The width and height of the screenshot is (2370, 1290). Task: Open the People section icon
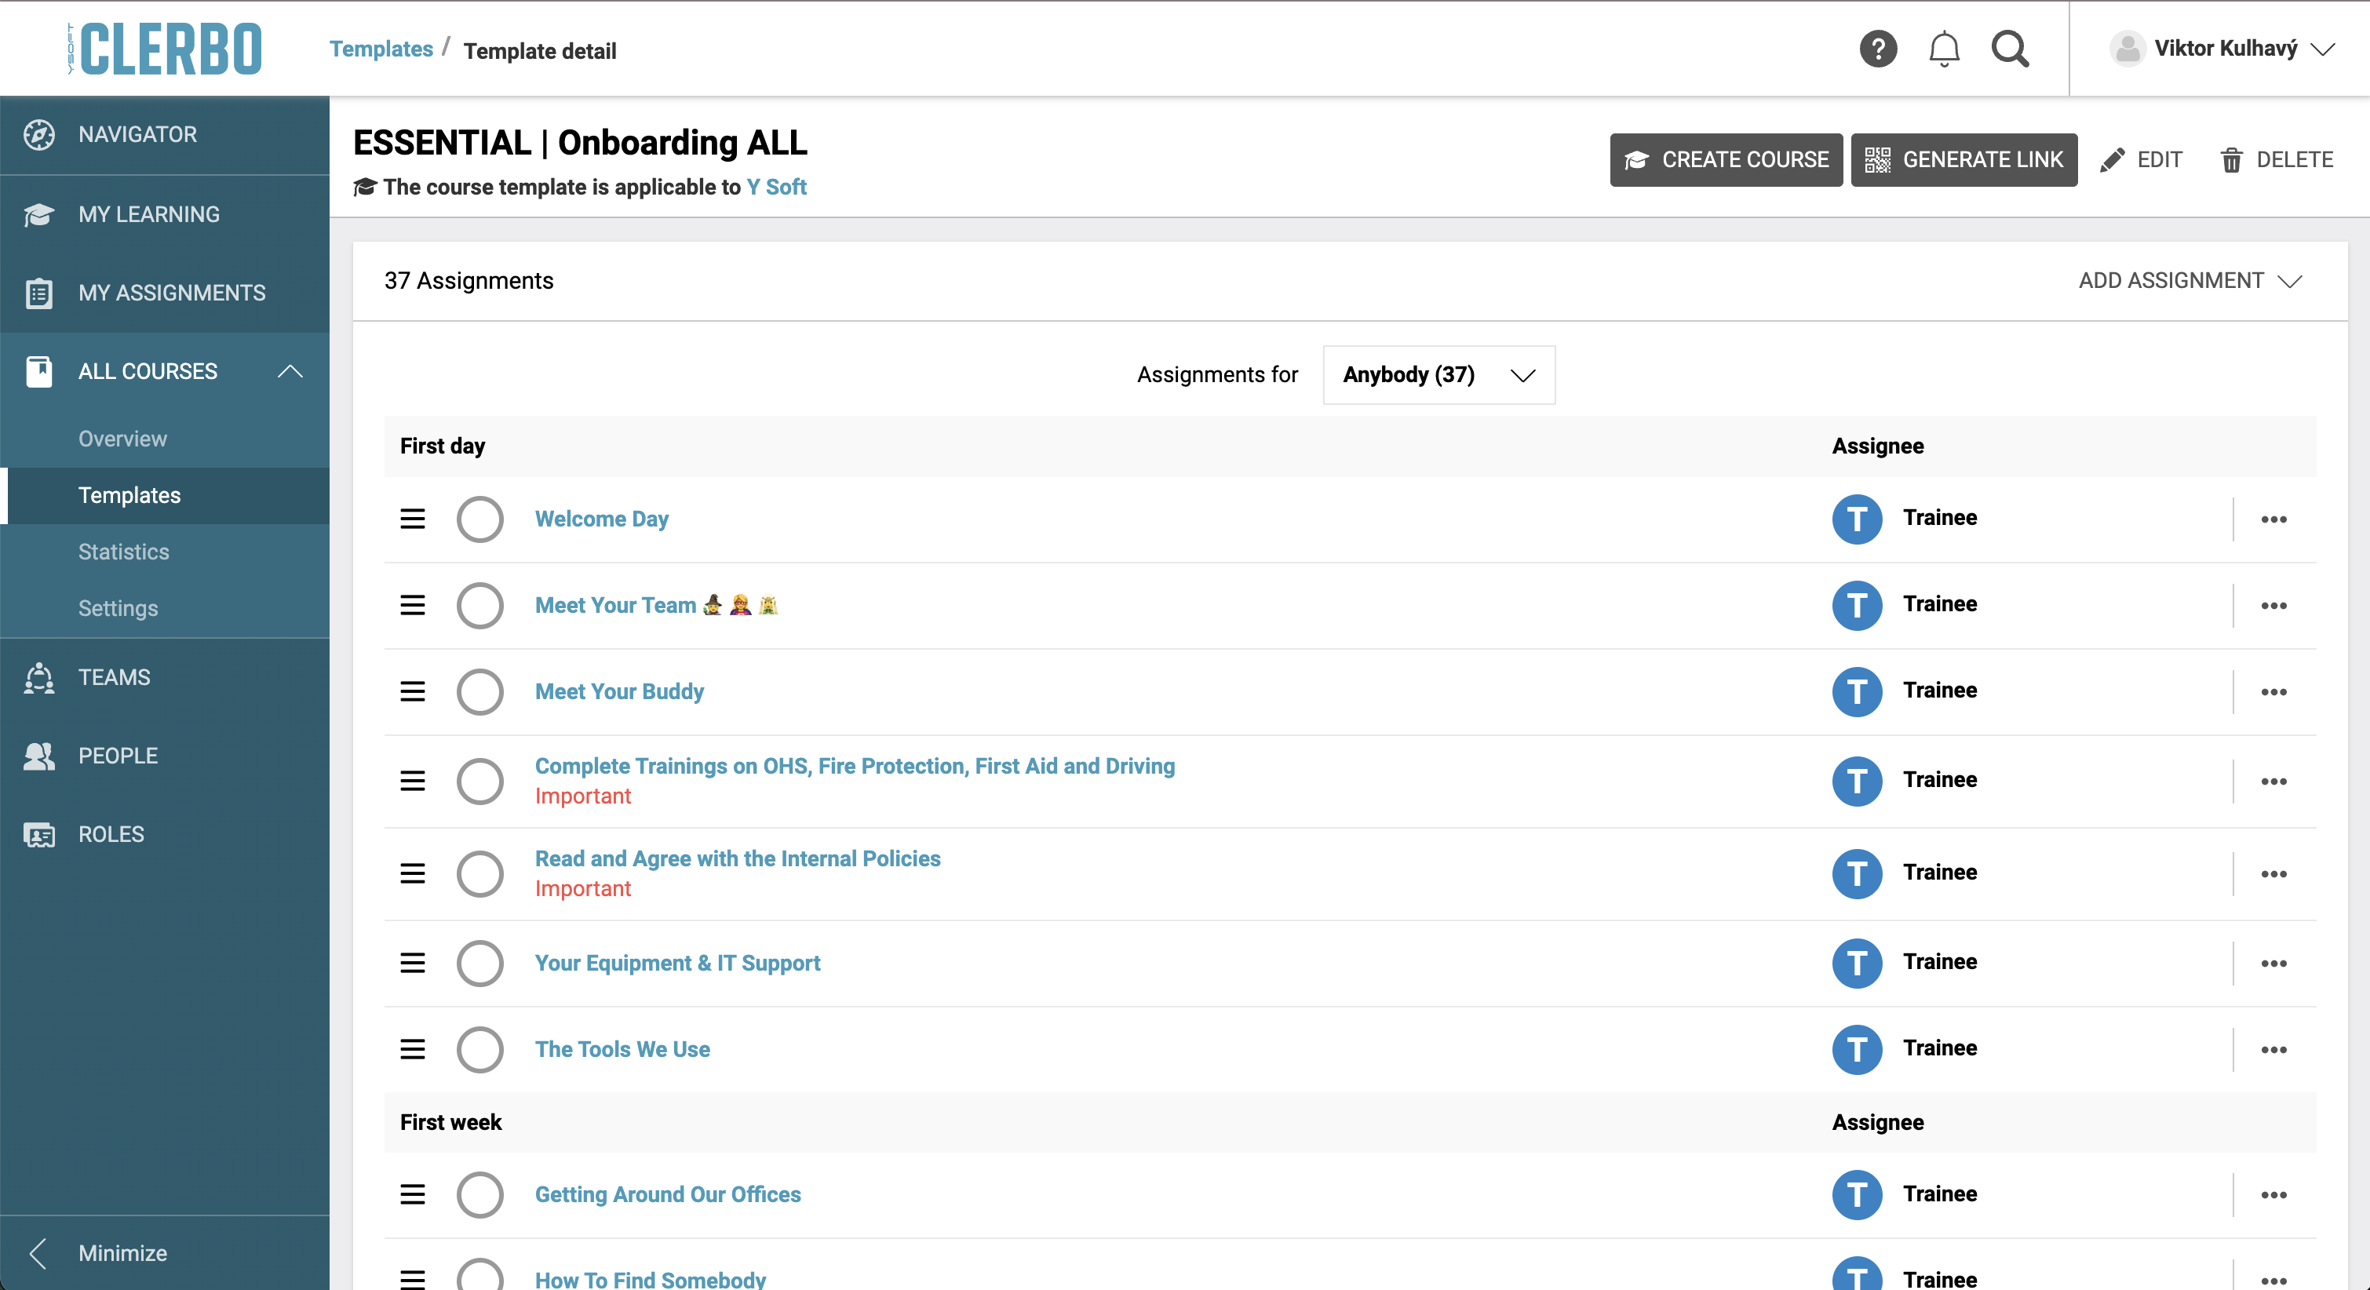pyautogui.click(x=38, y=756)
